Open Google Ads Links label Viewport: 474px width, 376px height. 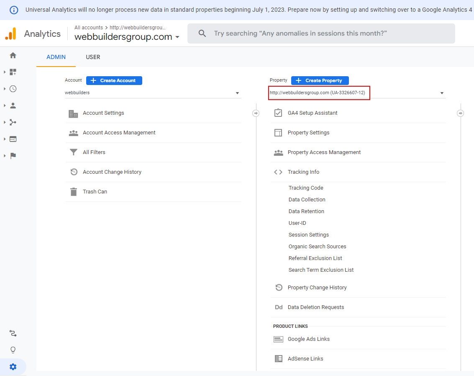pyautogui.click(x=309, y=339)
